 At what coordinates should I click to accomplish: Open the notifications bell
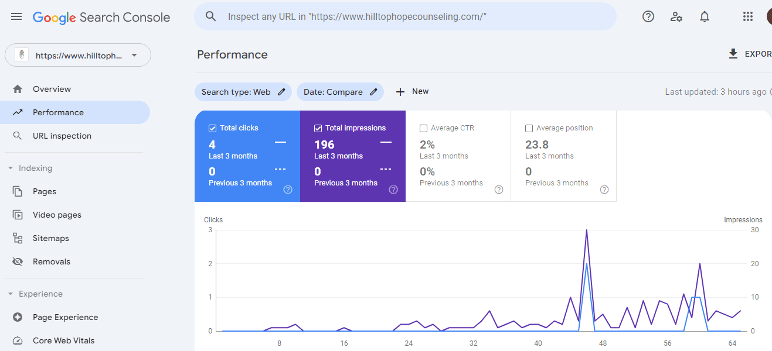[705, 16]
